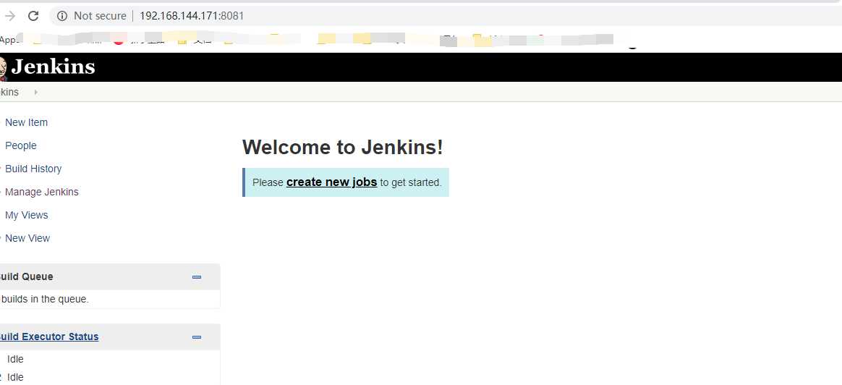Viewport: 842px width, 385px height.
Task: Click the address bar showing 192.168.144.171:8081
Action: 192,16
